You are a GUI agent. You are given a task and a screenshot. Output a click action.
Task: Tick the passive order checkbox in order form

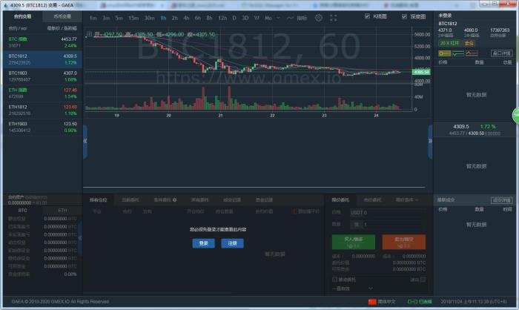(334, 280)
